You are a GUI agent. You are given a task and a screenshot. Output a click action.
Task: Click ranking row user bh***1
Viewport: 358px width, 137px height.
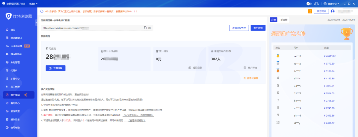tap(298, 101)
